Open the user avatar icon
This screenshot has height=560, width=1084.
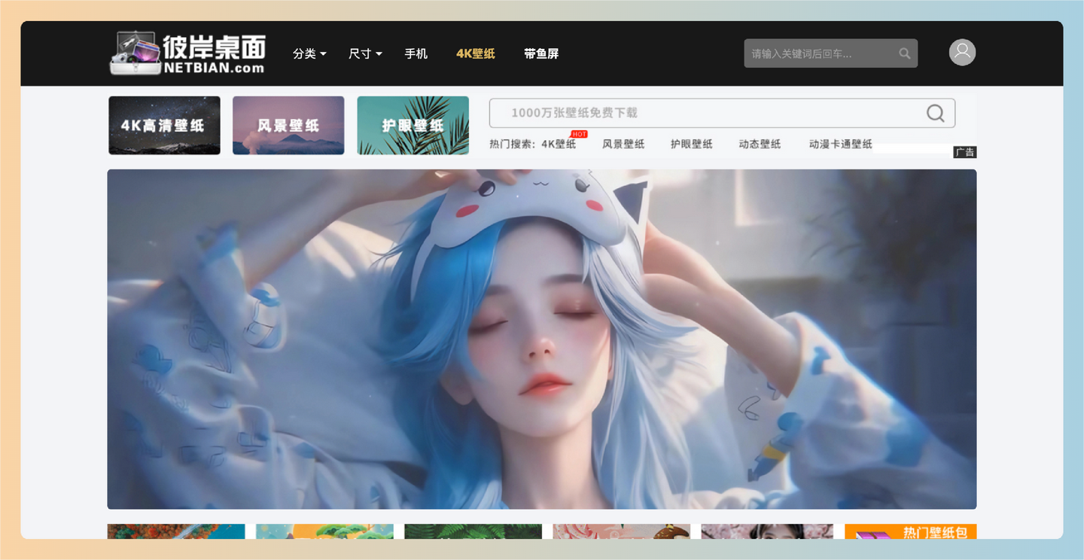tap(962, 52)
